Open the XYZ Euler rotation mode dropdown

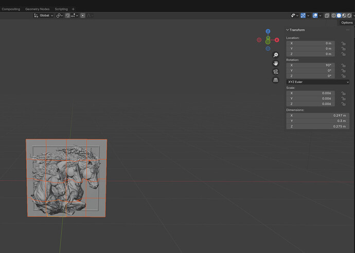(x=317, y=82)
